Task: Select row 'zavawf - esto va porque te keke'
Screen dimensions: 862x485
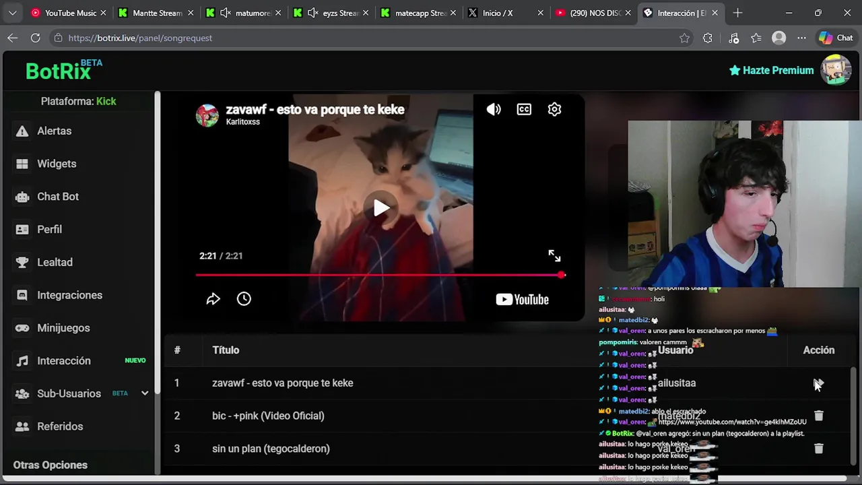Action: coord(506,383)
